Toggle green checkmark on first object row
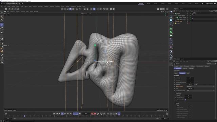 (x=191, y=13)
